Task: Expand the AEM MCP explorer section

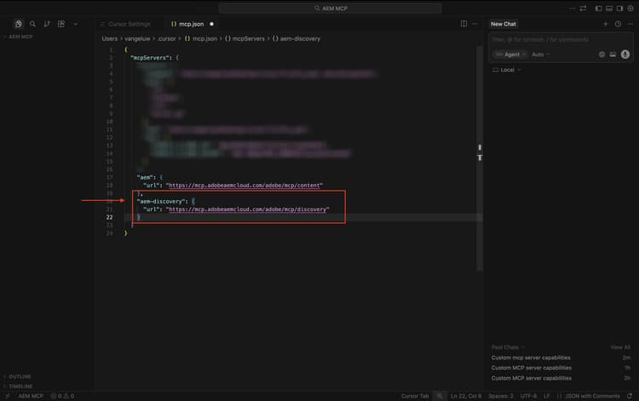Action: pyautogui.click(x=19, y=37)
